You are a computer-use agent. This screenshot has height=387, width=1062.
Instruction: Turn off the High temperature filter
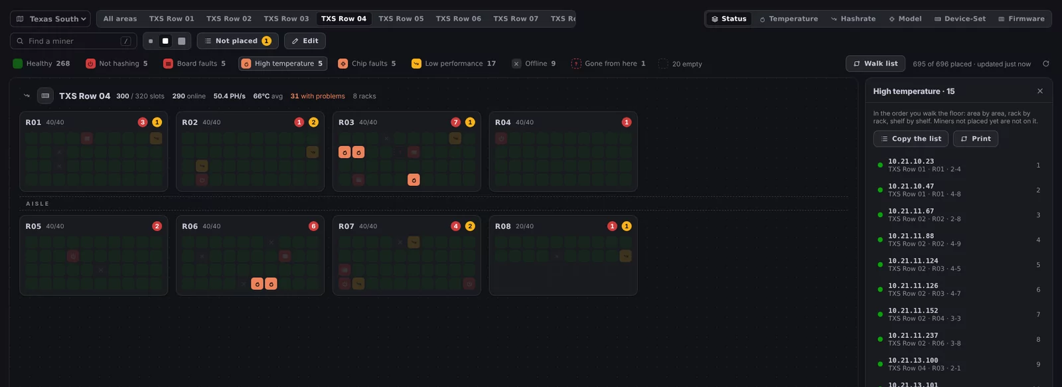(x=283, y=64)
